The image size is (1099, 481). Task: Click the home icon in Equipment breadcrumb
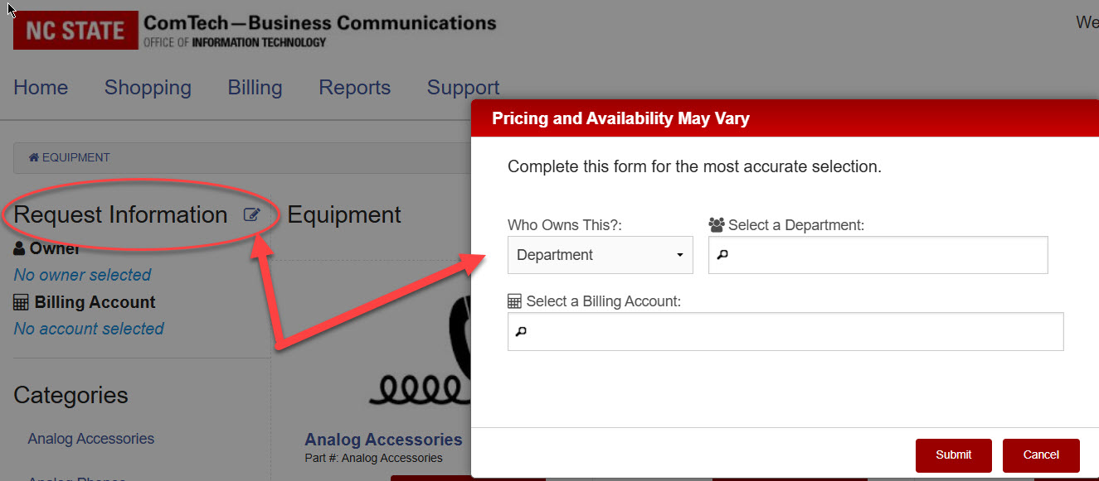34,157
